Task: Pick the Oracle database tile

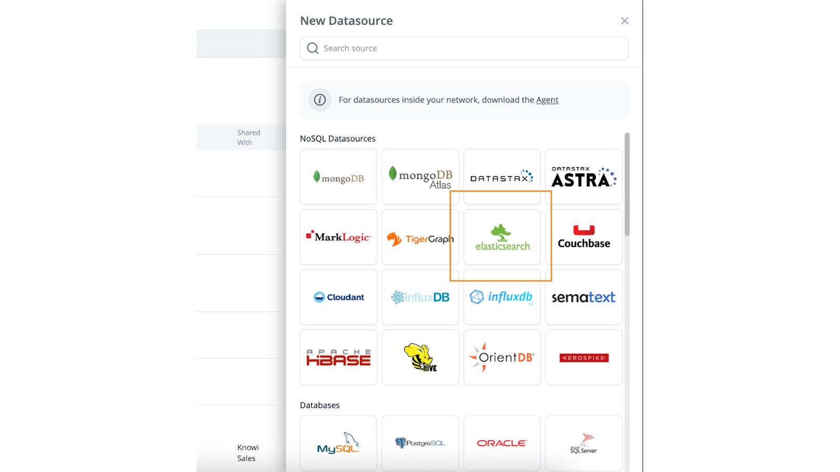Action: tap(502, 443)
